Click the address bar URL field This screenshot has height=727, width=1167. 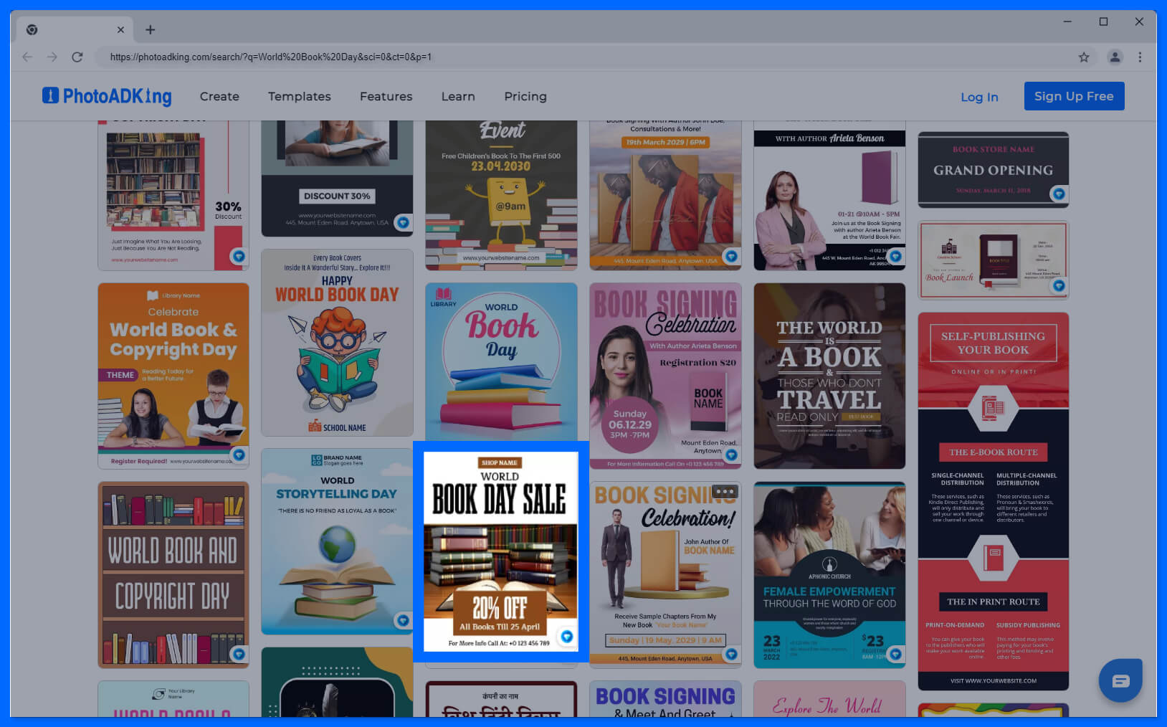click(x=573, y=57)
